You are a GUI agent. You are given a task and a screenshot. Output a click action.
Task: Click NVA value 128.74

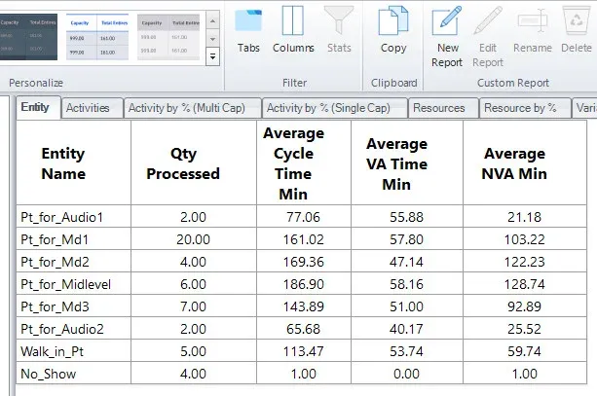tap(525, 284)
